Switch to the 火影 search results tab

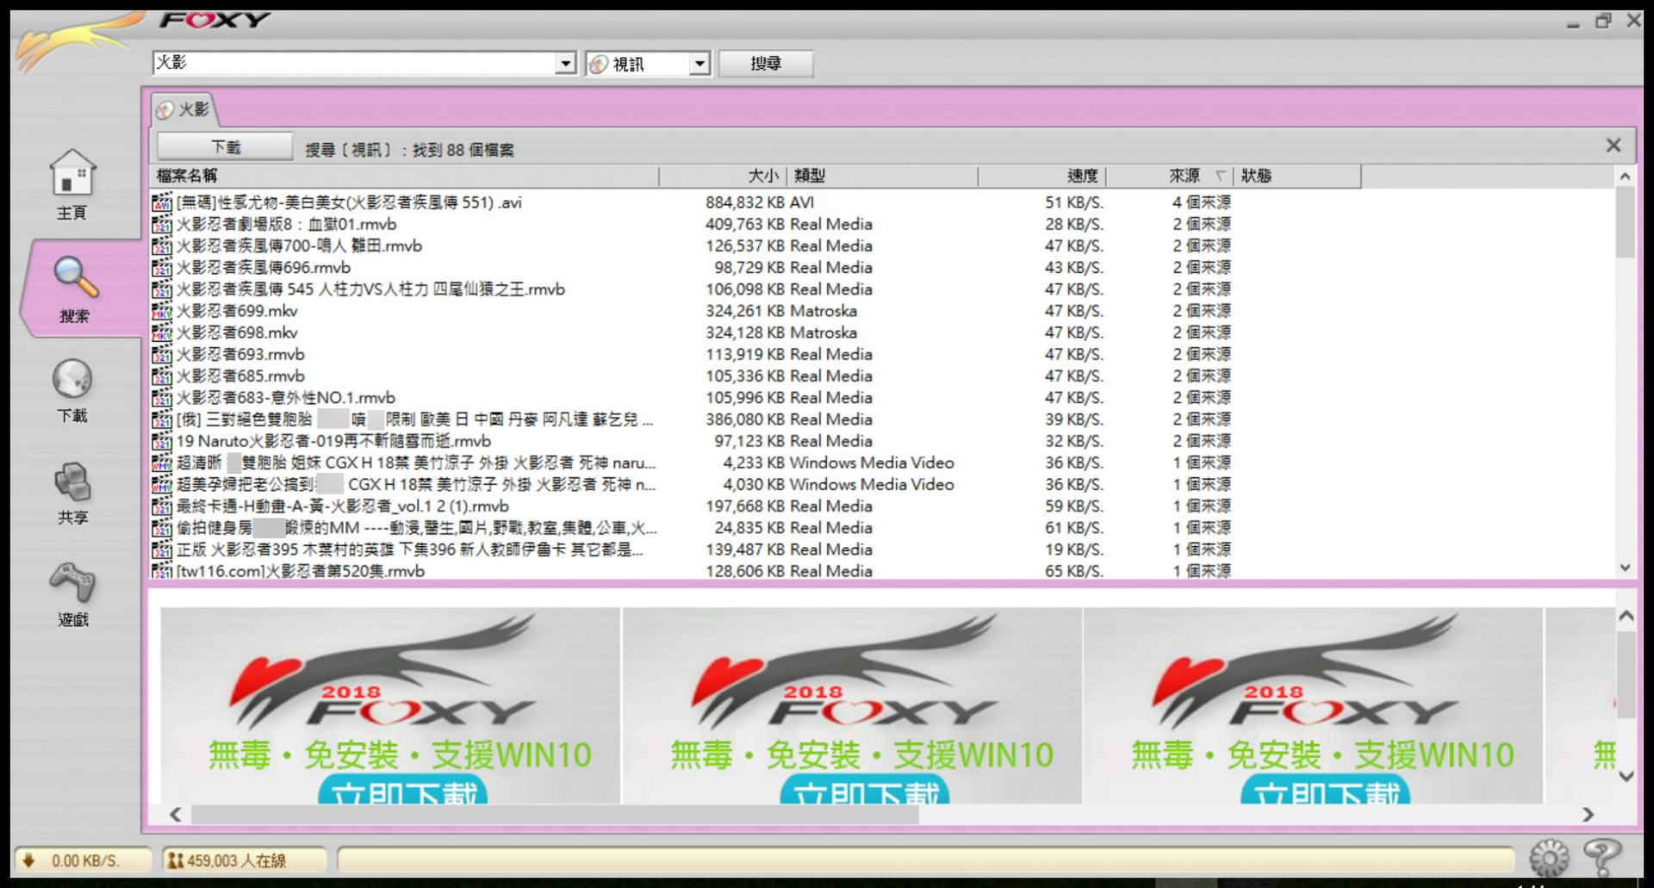pos(184,110)
